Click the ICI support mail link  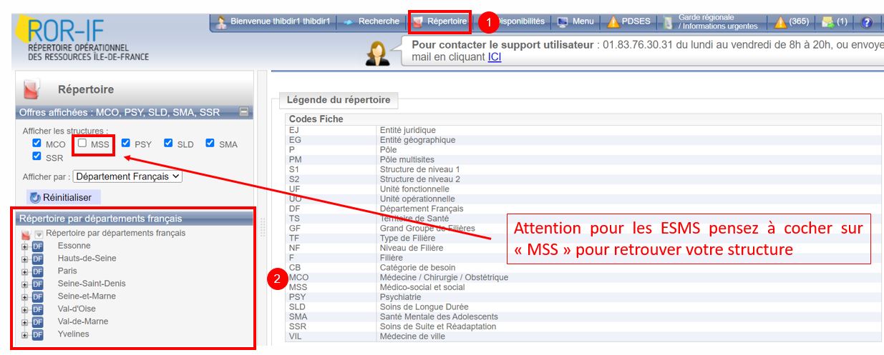[x=495, y=57]
